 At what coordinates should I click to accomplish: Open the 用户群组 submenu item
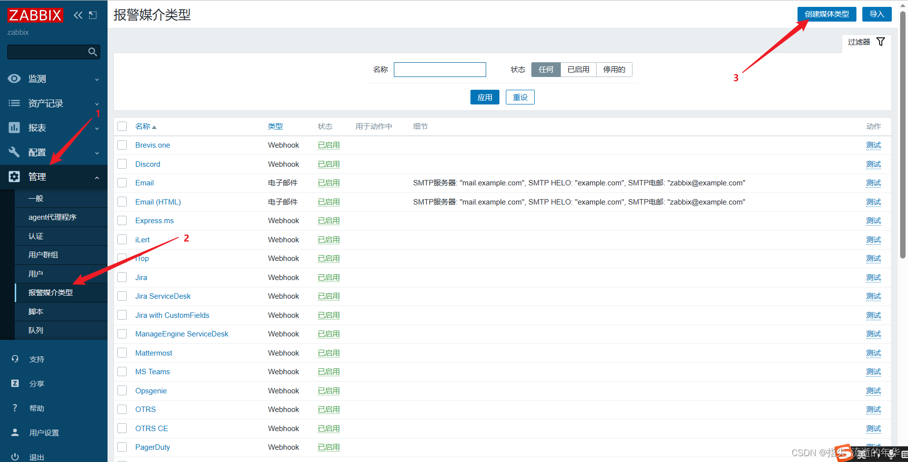tap(61, 255)
